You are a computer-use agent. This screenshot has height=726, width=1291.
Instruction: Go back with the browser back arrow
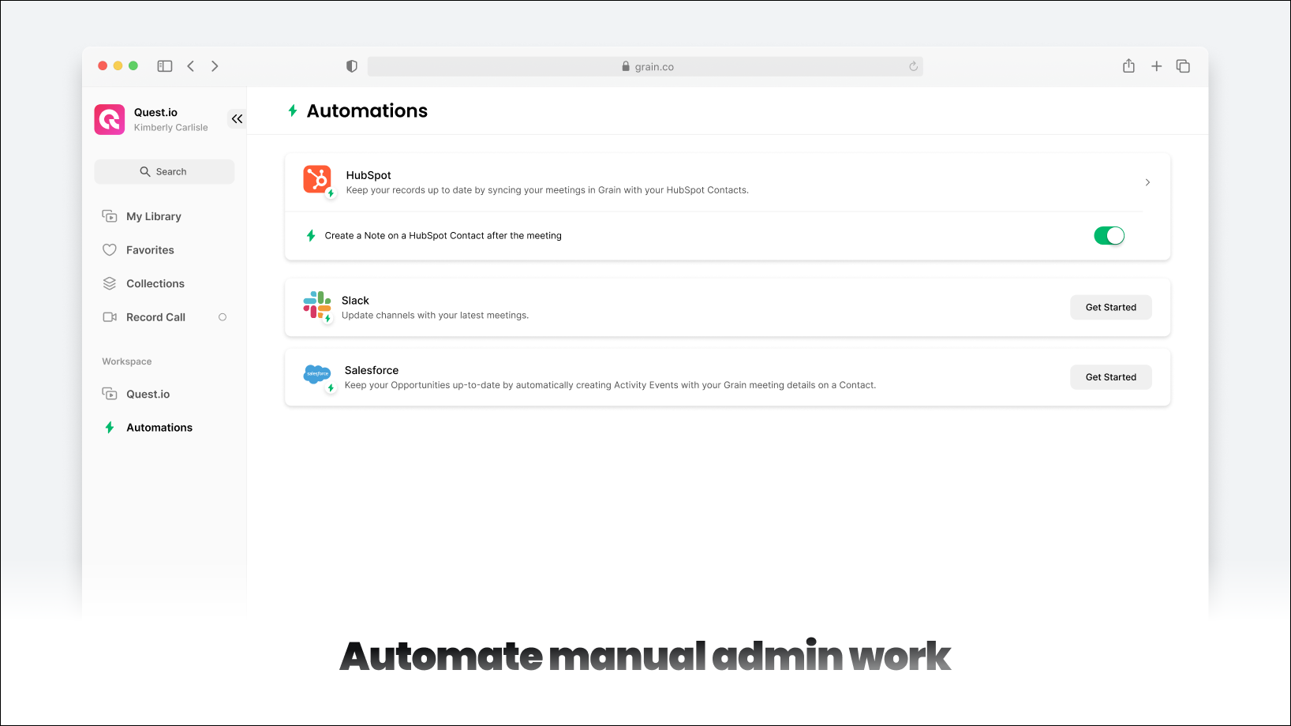click(x=191, y=66)
